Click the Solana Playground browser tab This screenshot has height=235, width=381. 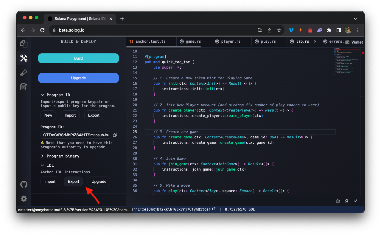point(80,19)
